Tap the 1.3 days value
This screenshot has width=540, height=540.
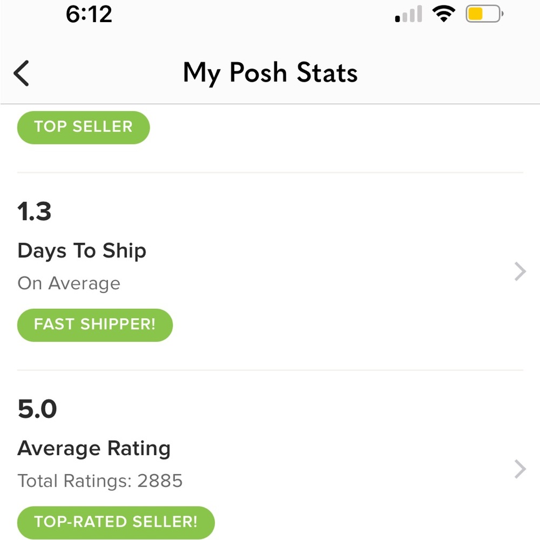click(35, 212)
